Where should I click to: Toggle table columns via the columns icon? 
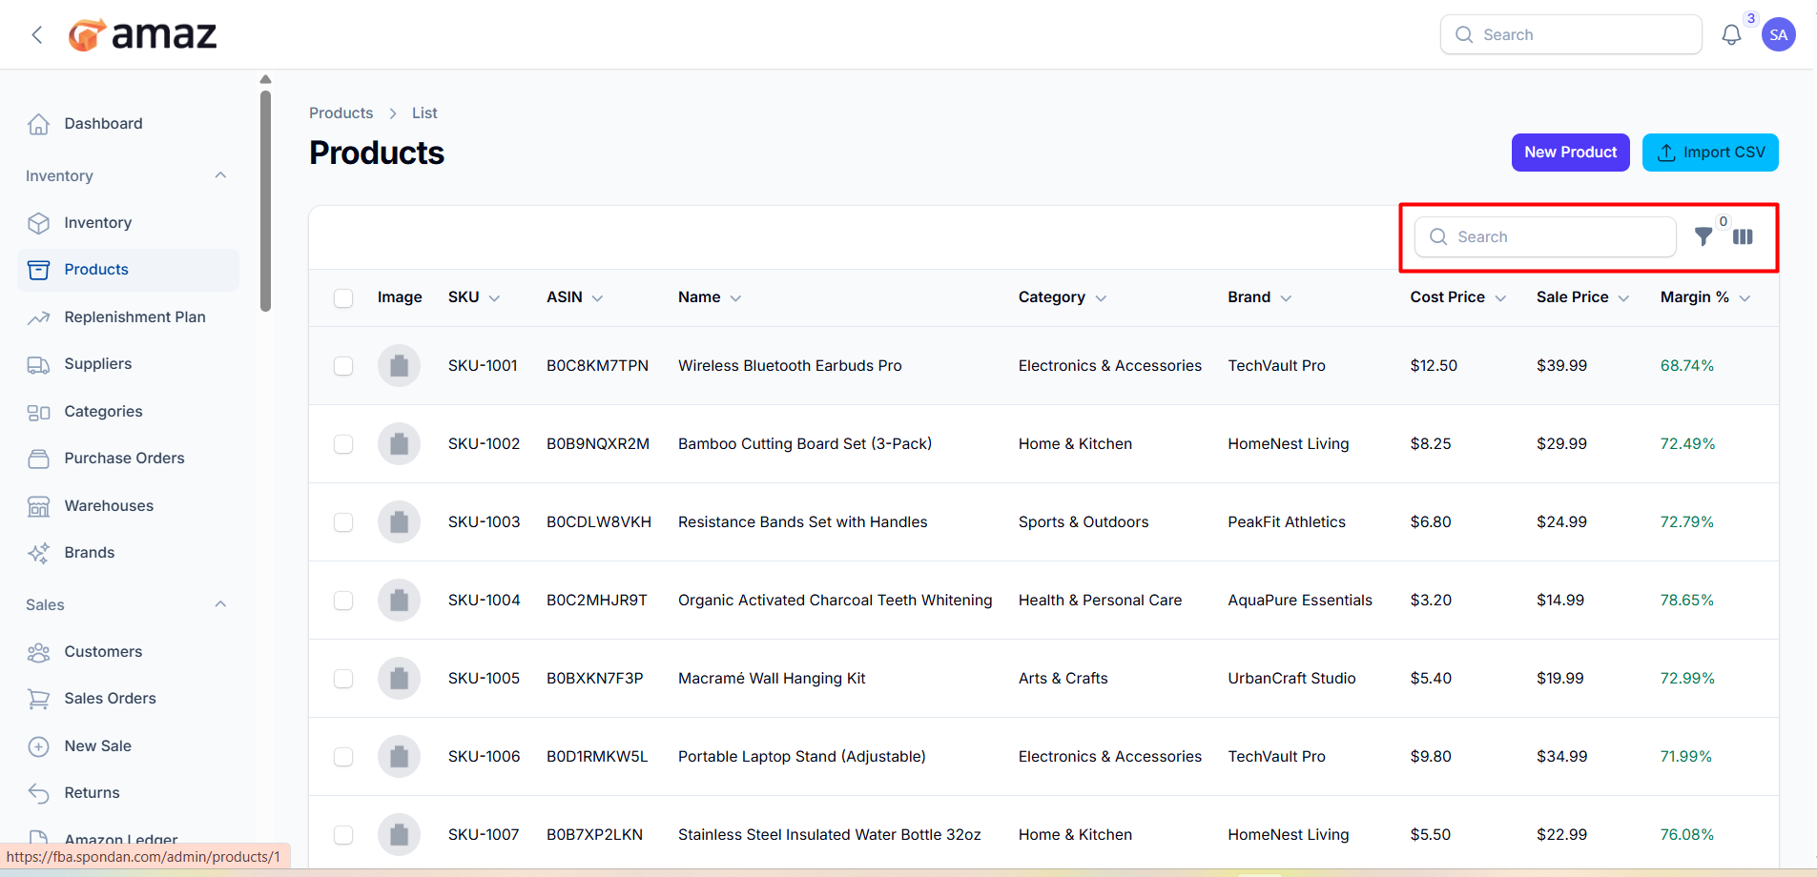point(1743,236)
